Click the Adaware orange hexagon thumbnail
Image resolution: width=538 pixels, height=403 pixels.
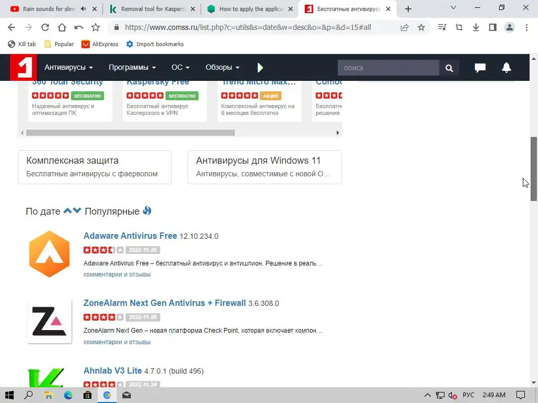coord(49,254)
